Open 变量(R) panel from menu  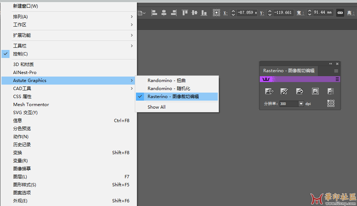pos(69,160)
